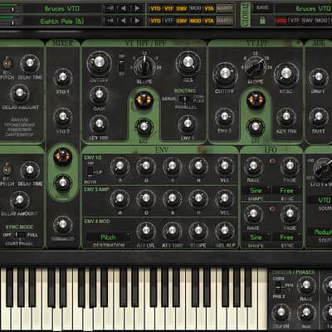The height and width of the screenshot is (332, 332).
Task: Click the SAVE button
Action: coord(262,7)
